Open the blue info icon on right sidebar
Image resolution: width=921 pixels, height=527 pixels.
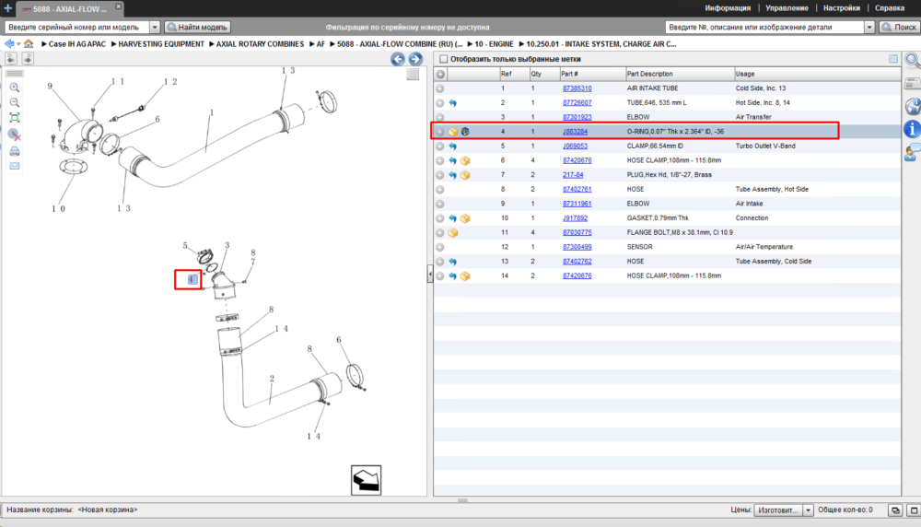coord(912,129)
